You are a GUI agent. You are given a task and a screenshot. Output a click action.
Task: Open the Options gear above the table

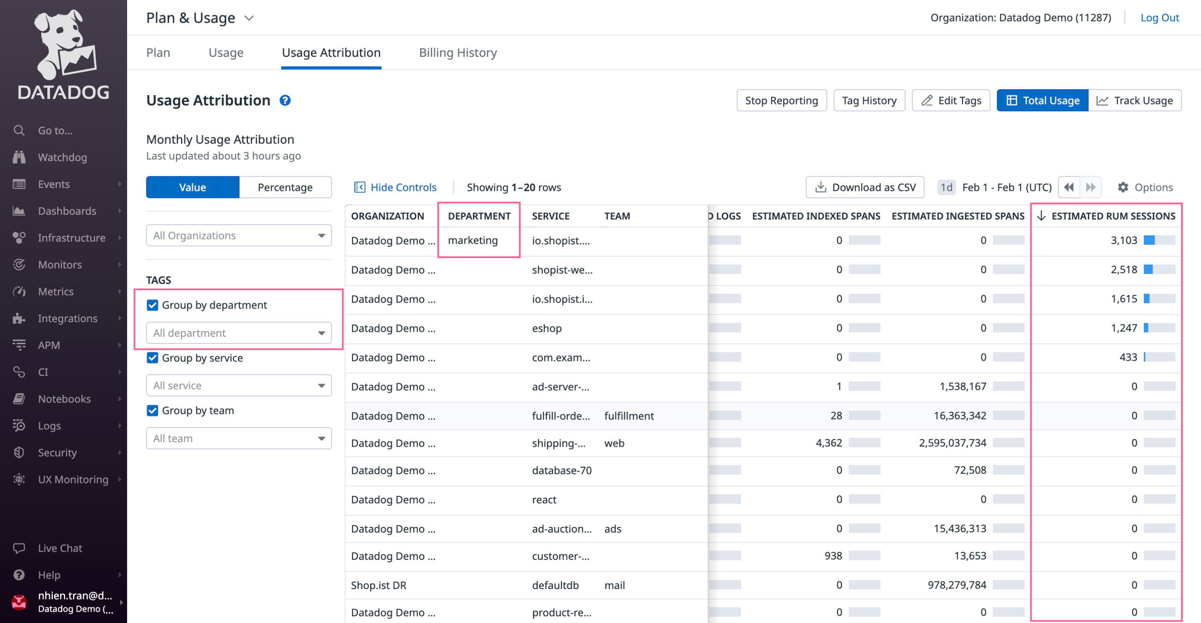[x=1123, y=187]
